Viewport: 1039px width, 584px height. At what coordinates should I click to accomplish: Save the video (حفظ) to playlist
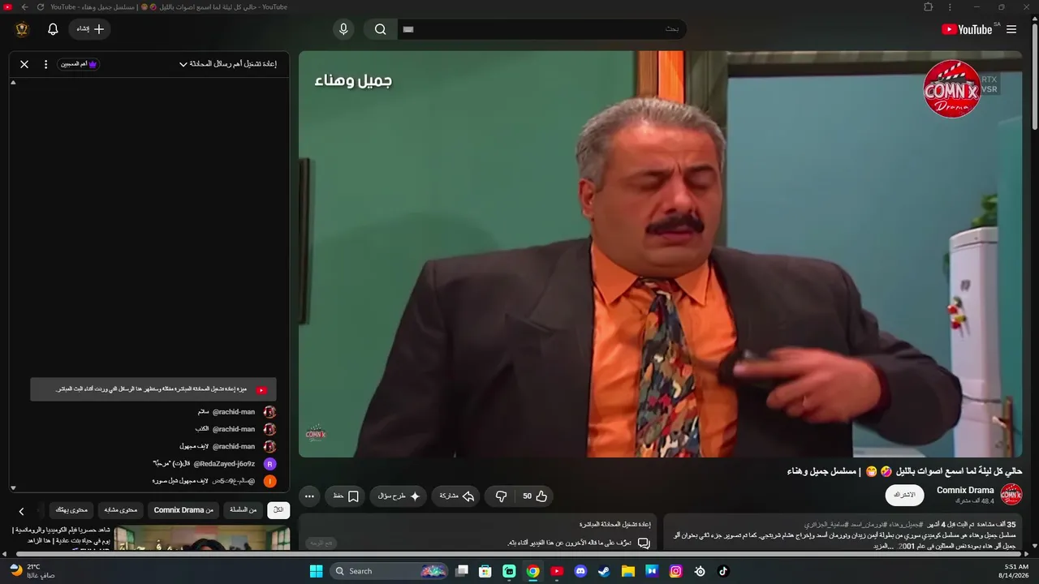coord(346,496)
